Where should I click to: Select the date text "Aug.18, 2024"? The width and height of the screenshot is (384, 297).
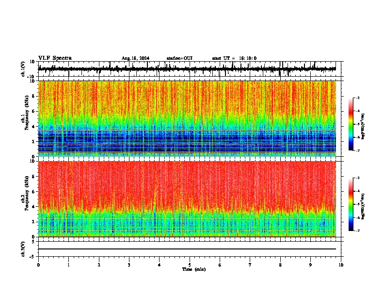[135, 58]
